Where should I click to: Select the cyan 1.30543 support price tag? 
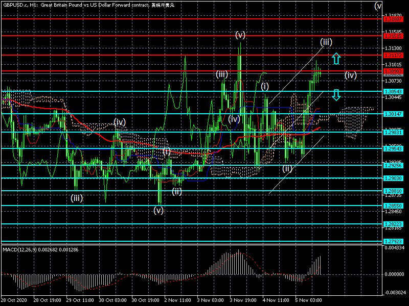[x=393, y=92]
